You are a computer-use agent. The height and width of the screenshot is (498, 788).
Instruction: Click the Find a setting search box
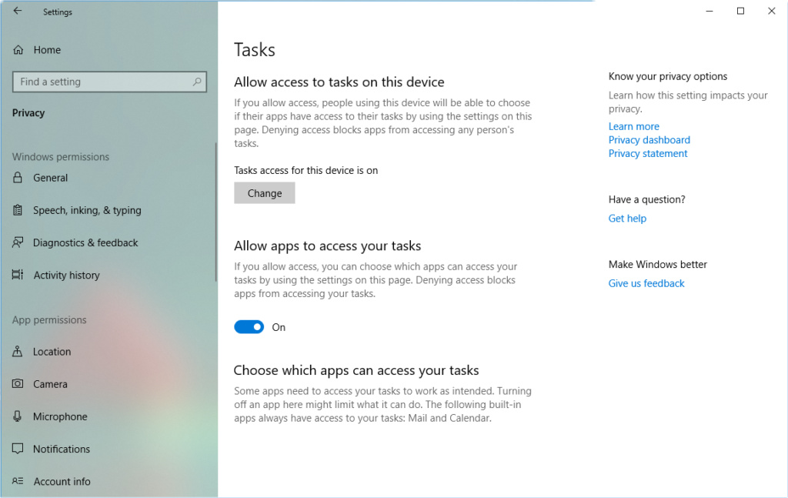109,82
